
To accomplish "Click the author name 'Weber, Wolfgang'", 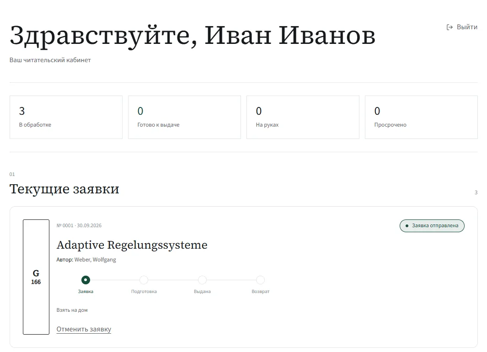I will coord(96,260).
